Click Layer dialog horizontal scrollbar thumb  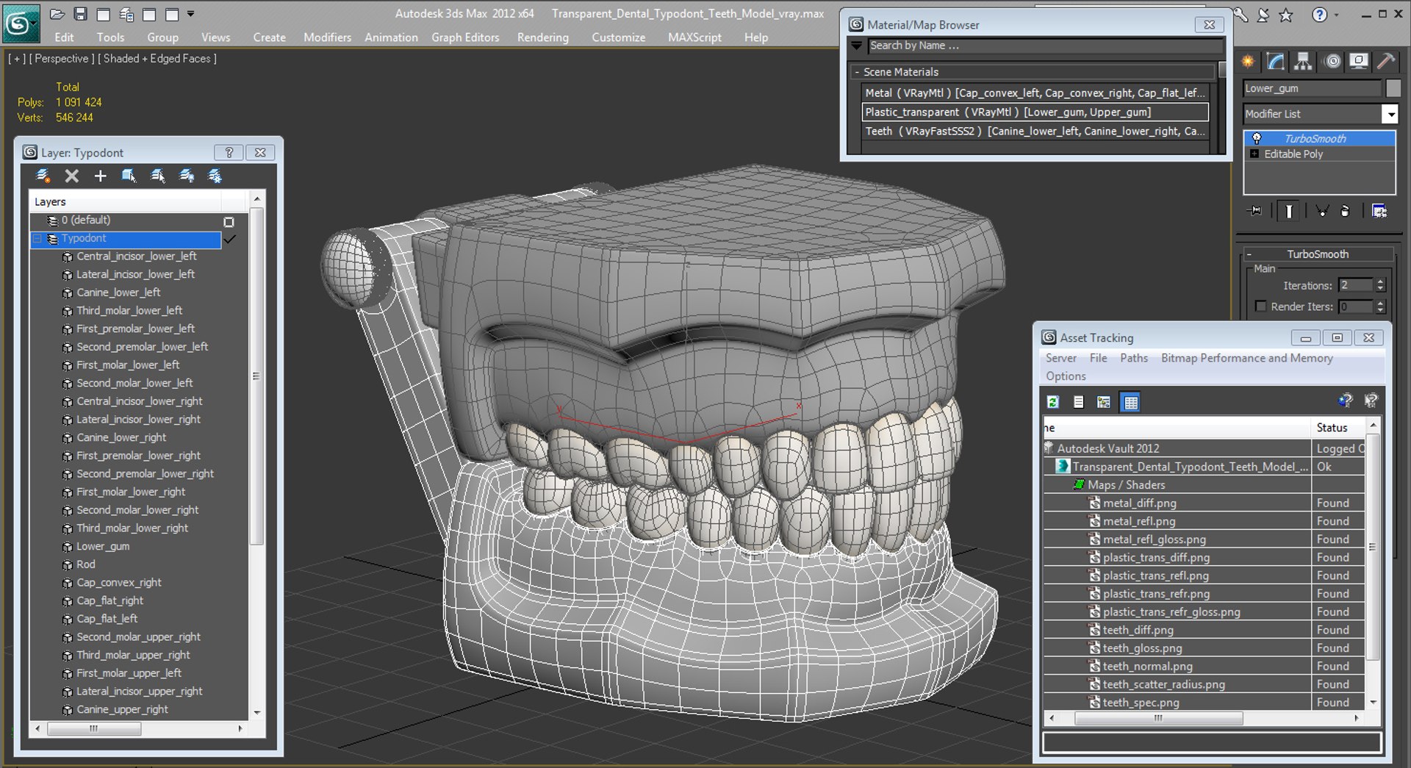click(x=94, y=728)
